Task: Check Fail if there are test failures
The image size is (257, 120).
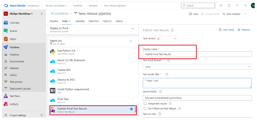Action: coord(145,108)
